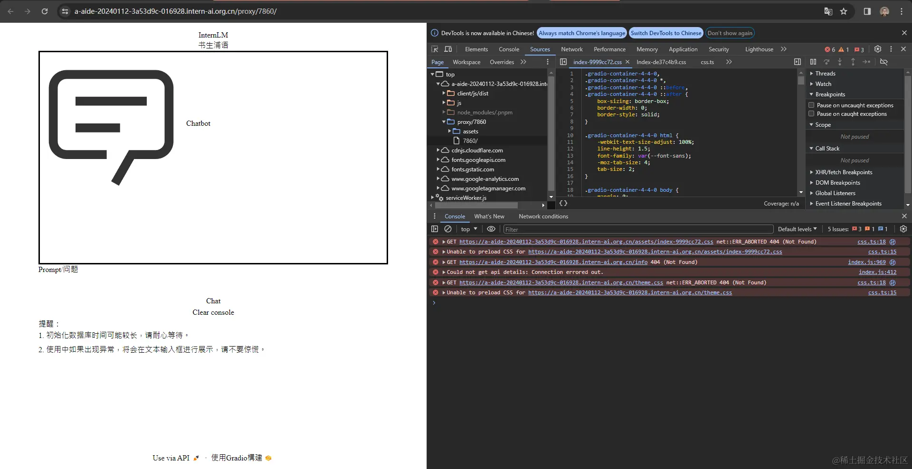Switch to the Elements panel
The height and width of the screenshot is (469, 912).
(476, 49)
